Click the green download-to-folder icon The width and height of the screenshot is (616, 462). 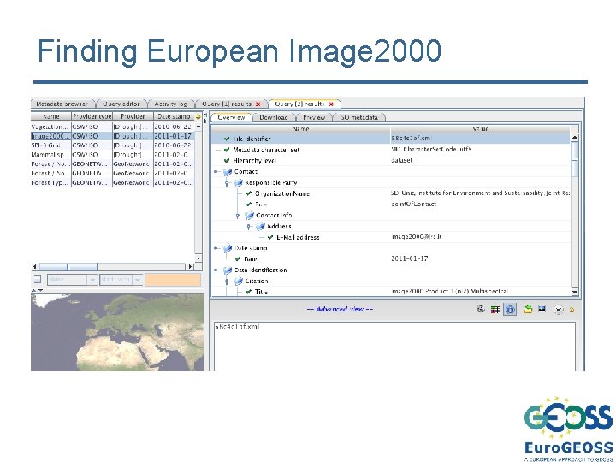528,309
